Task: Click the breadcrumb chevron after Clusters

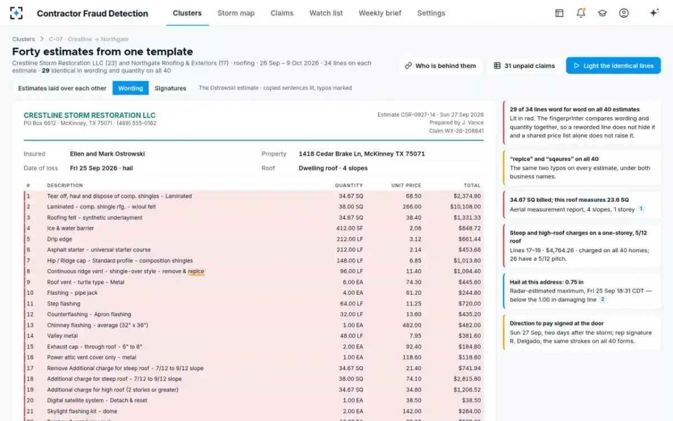Action: [x=42, y=39]
